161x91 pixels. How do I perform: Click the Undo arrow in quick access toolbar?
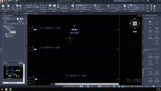tap(19, 1)
